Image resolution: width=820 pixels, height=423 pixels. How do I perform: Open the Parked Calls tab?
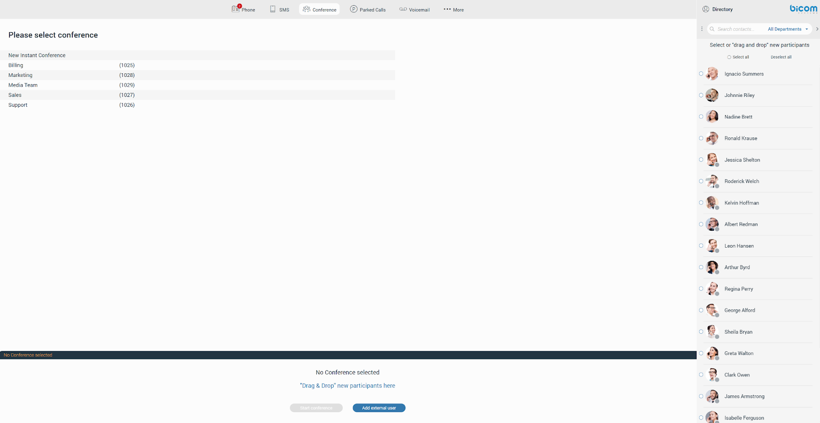[x=368, y=9]
